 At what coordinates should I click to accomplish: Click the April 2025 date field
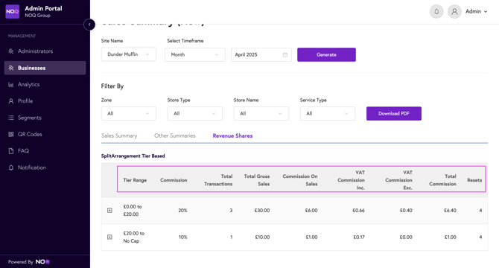pyautogui.click(x=261, y=54)
